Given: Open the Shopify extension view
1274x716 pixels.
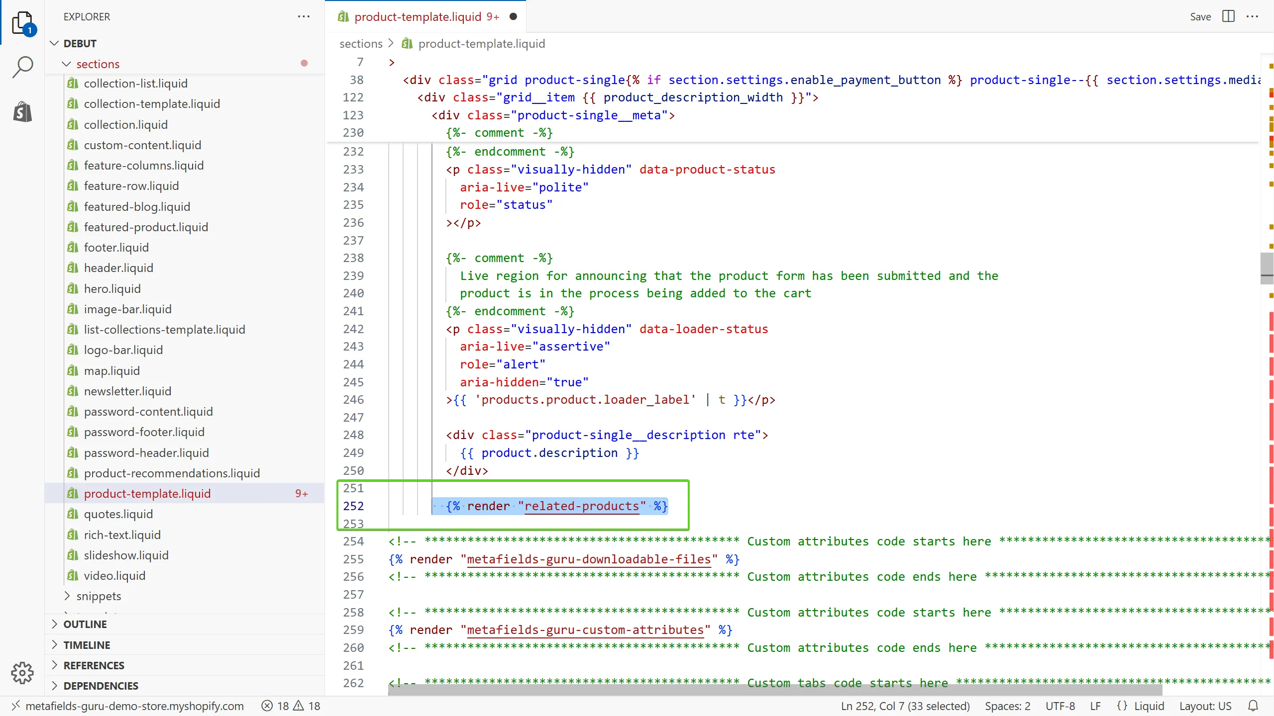Looking at the screenshot, I should (x=22, y=111).
